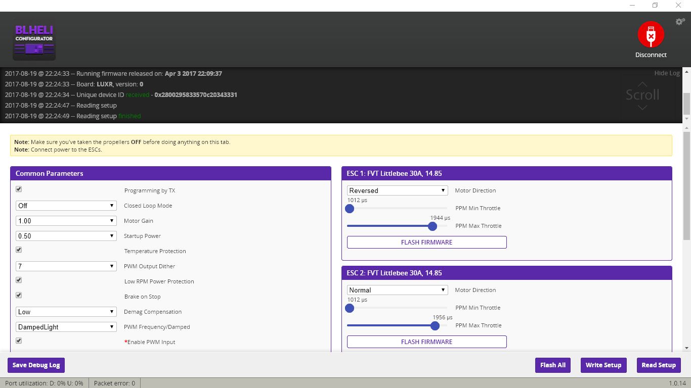Click the Scroll indicator in the log

(x=642, y=94)
